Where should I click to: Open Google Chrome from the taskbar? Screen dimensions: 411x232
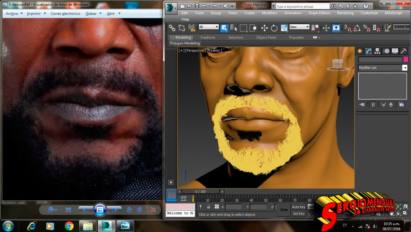(69, 226)
